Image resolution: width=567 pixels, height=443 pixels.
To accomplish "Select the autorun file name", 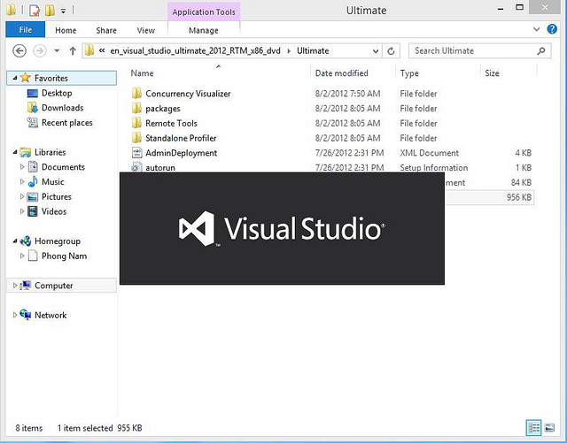I will tap(160, 167).
